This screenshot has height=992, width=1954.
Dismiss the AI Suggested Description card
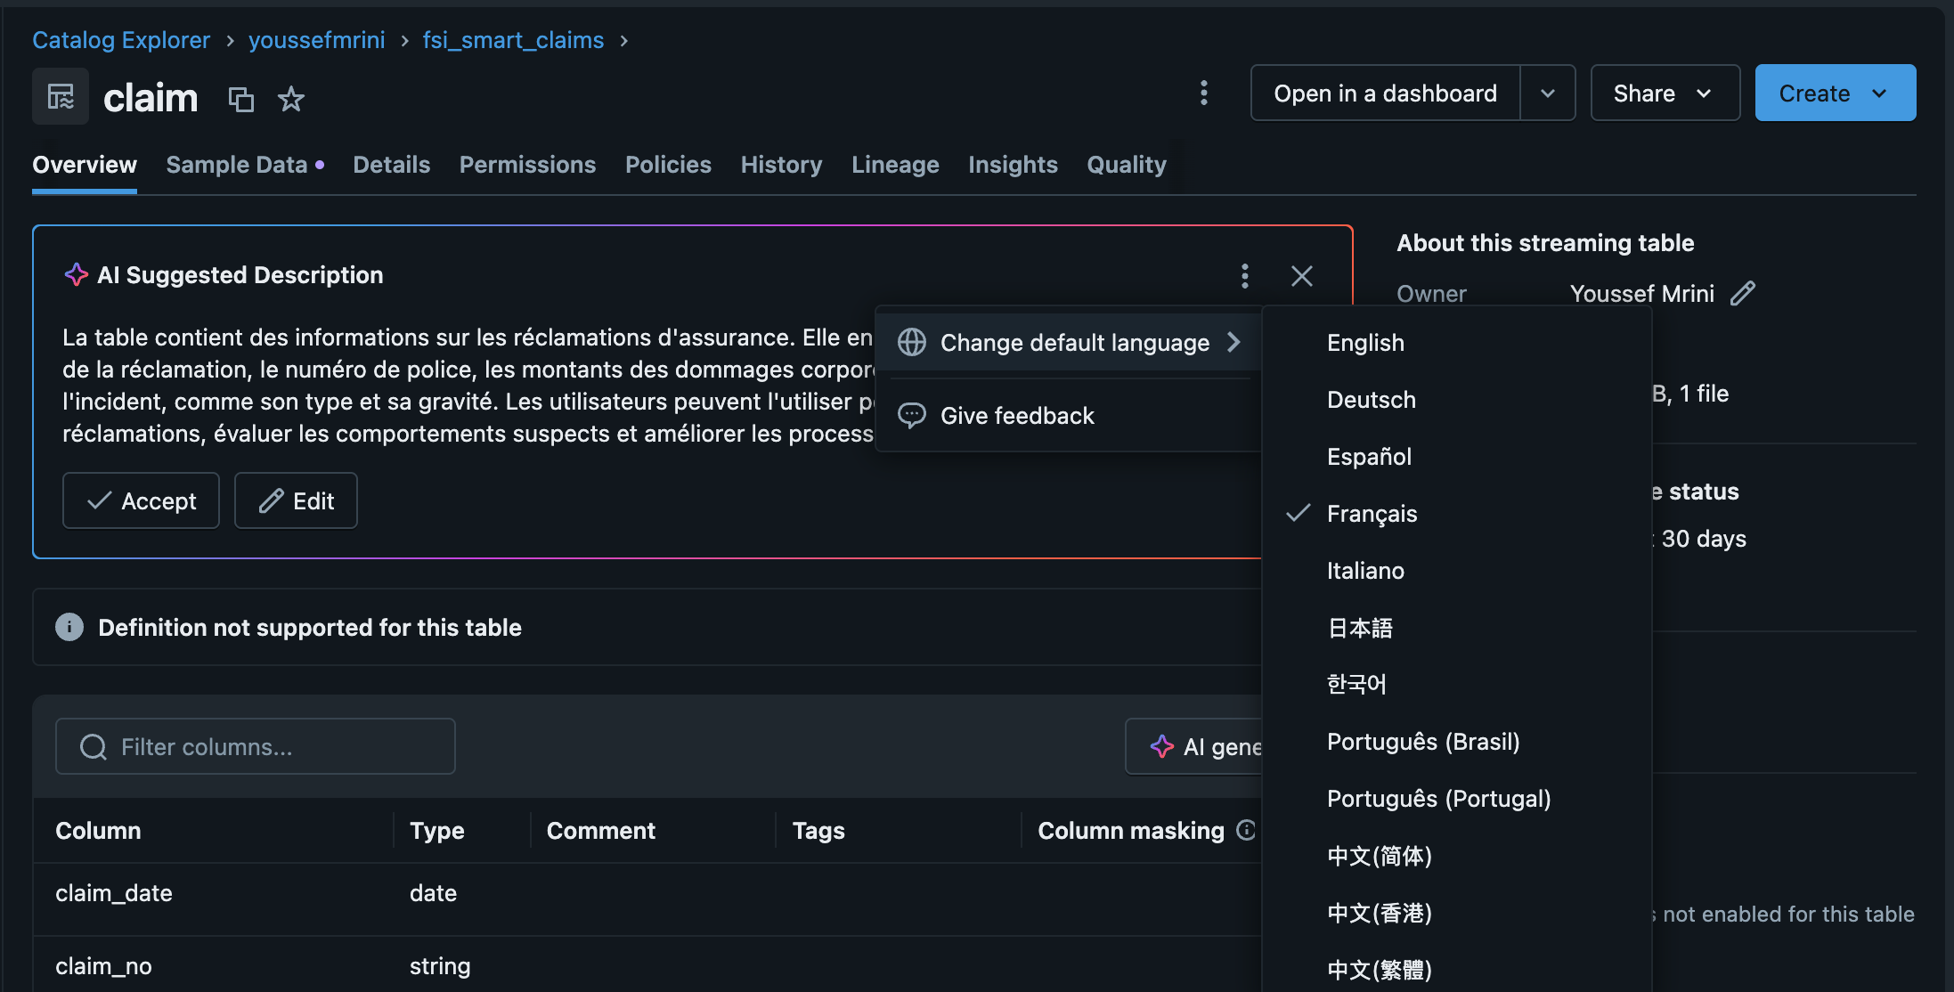(1302, 276)
